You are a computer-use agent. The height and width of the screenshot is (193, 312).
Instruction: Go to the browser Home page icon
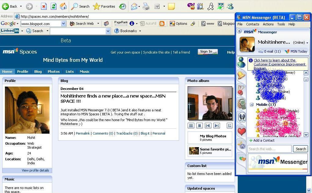pyautogui.click(x=63, y=6)
